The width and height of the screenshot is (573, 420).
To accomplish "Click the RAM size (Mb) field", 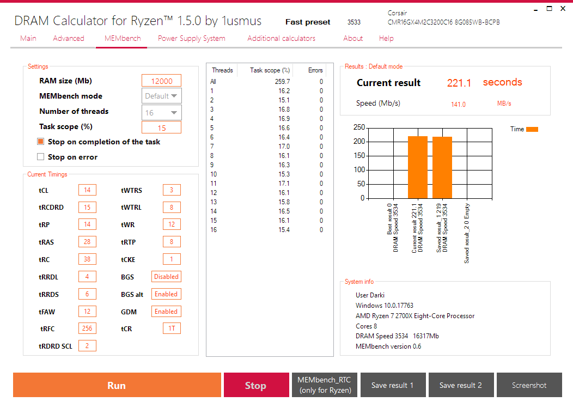I will coord(162,81).
